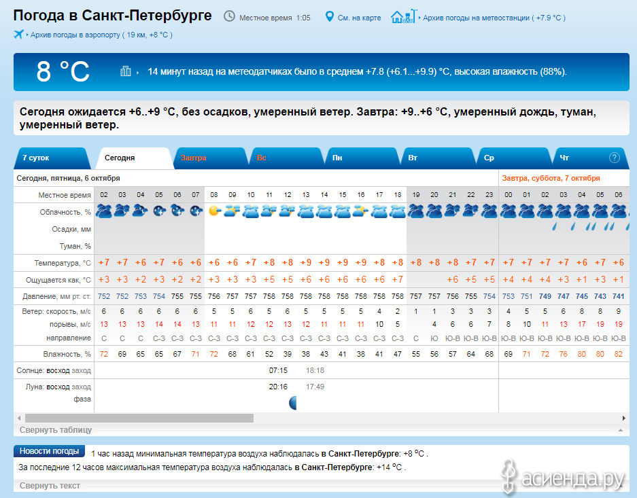The height and width of the screenshot is (498, 637).
Task: Click the sun-cloud icon at hour 16
Action: point(361,211)
